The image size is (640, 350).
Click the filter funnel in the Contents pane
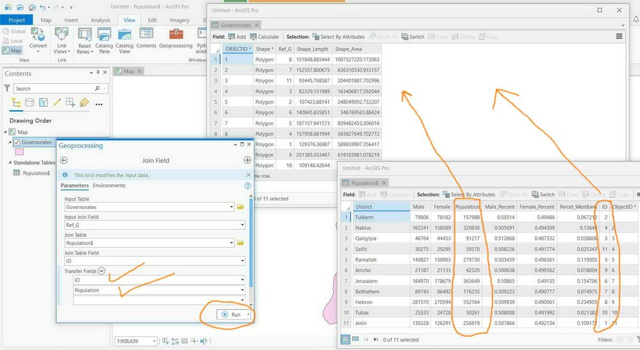(x=7, y=88)
